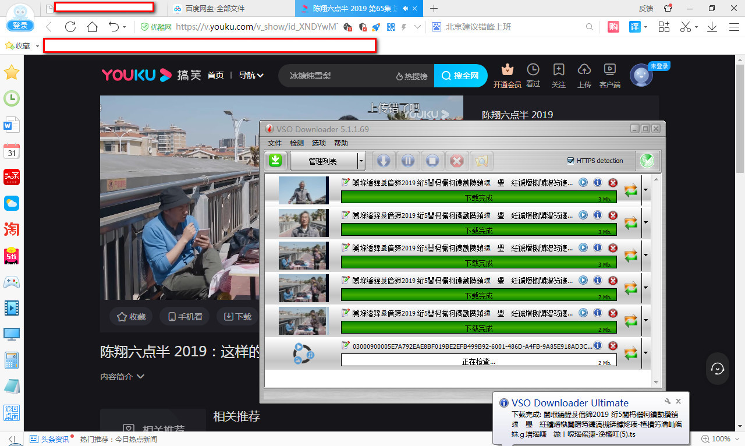This screenshot has height=446, width=745.
Task: Click the 未登录 avatar on Youku
Action: [641, 76]
